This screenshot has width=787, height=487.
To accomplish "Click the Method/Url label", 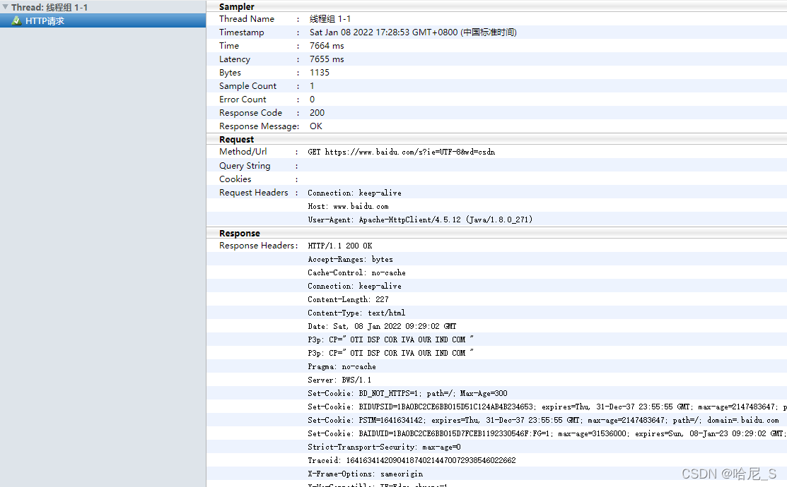I will [x=243, y=151].
